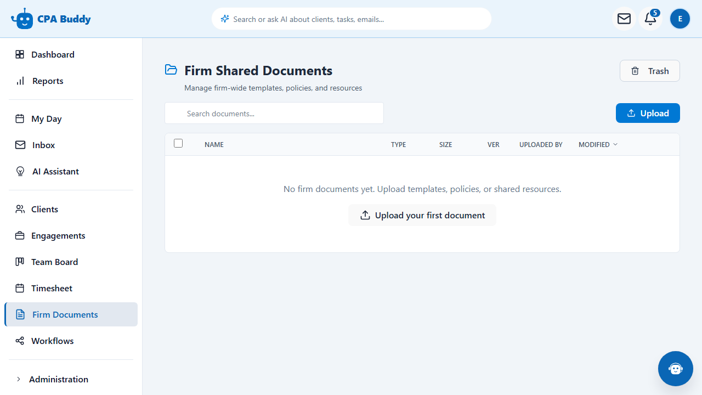Image resolution: width=702 pixels, height=395 pixels.
Task: Tick the select-all checkbox in table header
Action: (178, 143)
